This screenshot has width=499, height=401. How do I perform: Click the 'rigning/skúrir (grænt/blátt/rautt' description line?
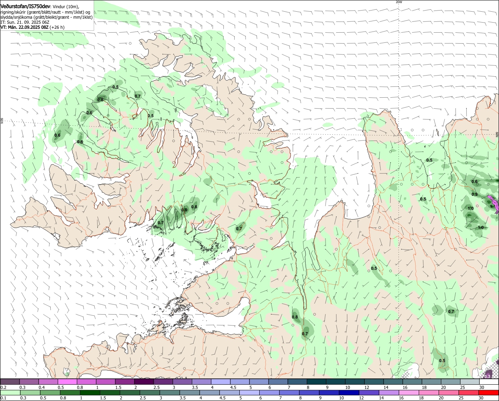pos(45,12)
